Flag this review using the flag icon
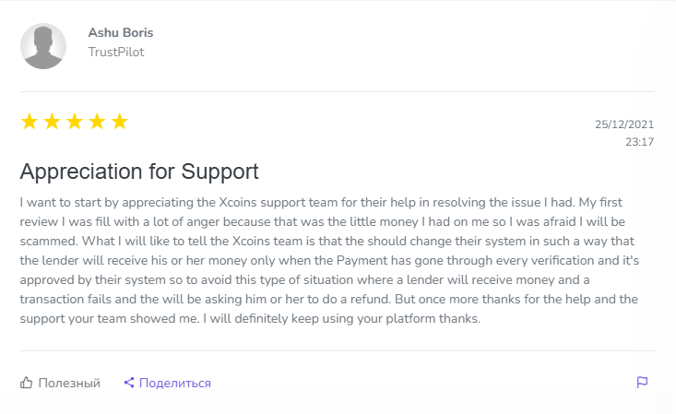Viewport: 676px width, 414px height. (x=643, y=383)
